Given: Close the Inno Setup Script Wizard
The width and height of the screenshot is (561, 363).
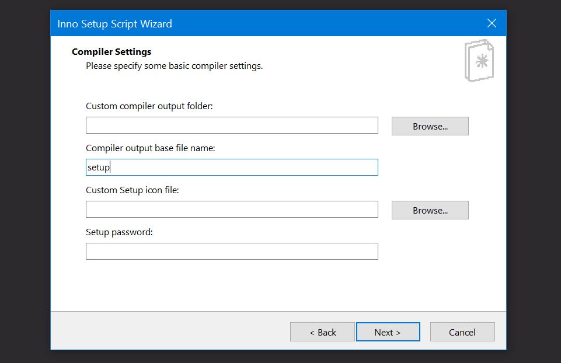Looking at the screenshot, I should pos(492,23).
